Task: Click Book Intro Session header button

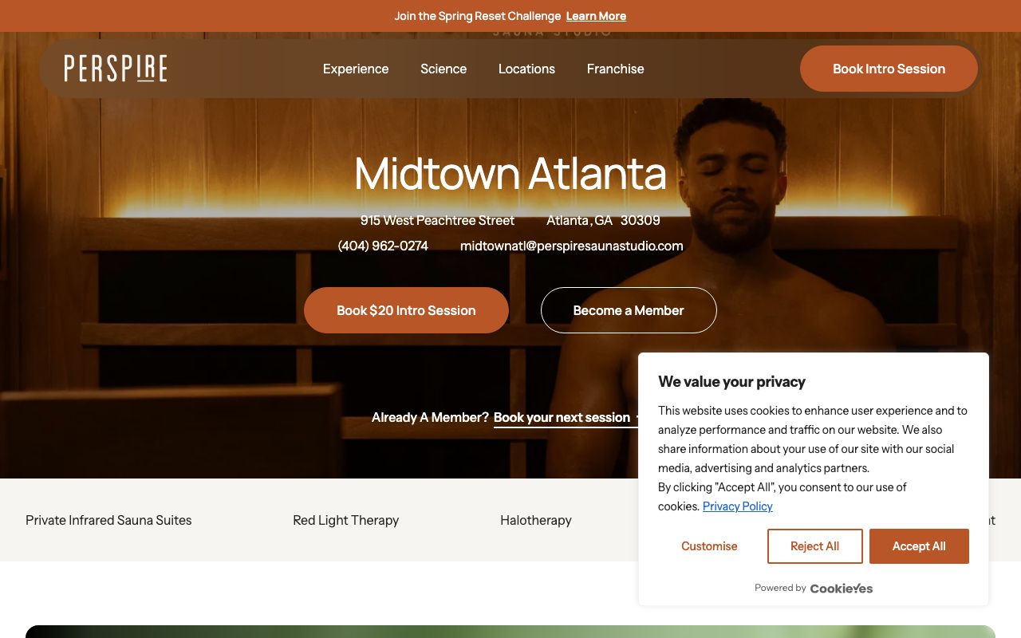Action: coord(889,69)
